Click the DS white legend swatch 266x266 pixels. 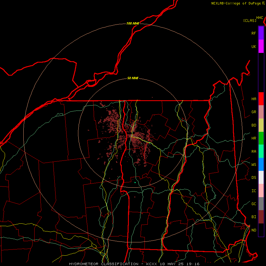pos(261,177)
